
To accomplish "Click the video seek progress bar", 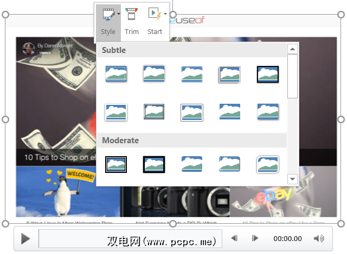I will [x=130, y=238].
